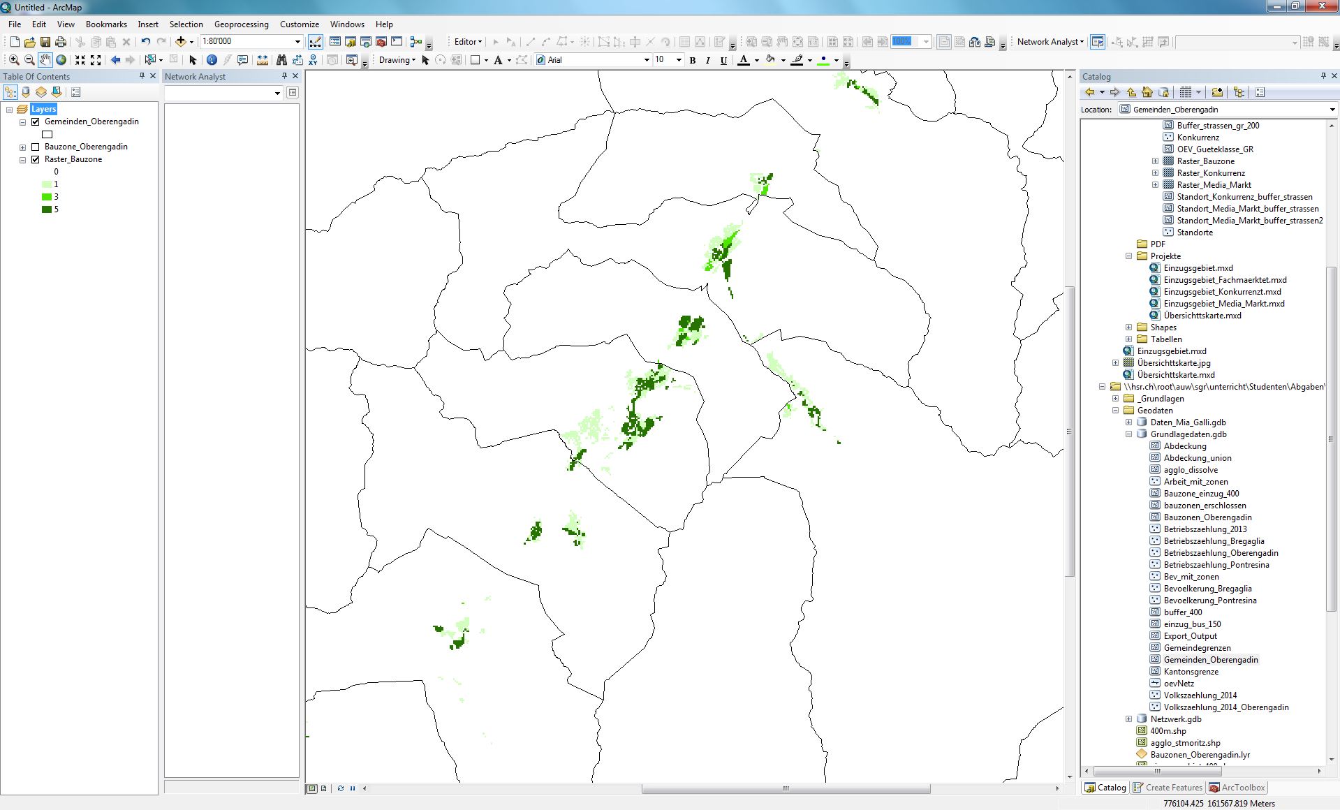Image resolution: width=1340 pixels, height=810 pixels.
Task: Click Connect To Folder in Catalog
Action: tap(1217, 92)
